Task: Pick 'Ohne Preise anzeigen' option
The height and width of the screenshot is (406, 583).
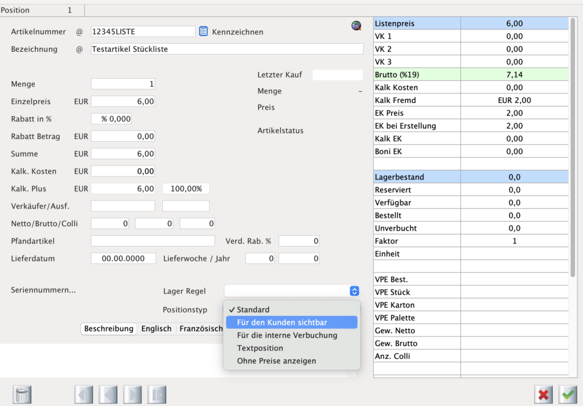Action: coord(276,361)
